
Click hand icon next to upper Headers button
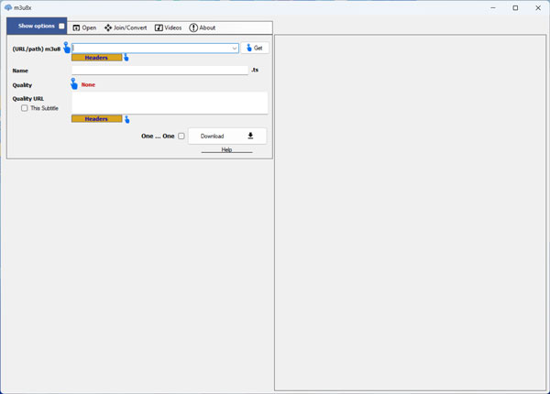click(126, 57)
